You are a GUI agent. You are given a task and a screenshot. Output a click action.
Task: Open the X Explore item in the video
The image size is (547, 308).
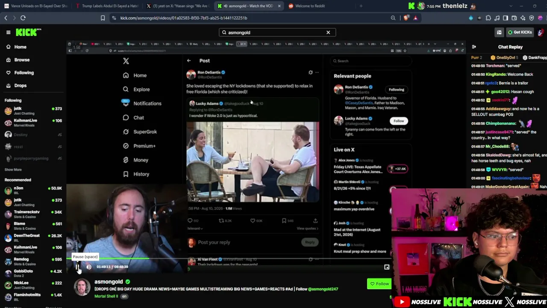click(137, 89)
